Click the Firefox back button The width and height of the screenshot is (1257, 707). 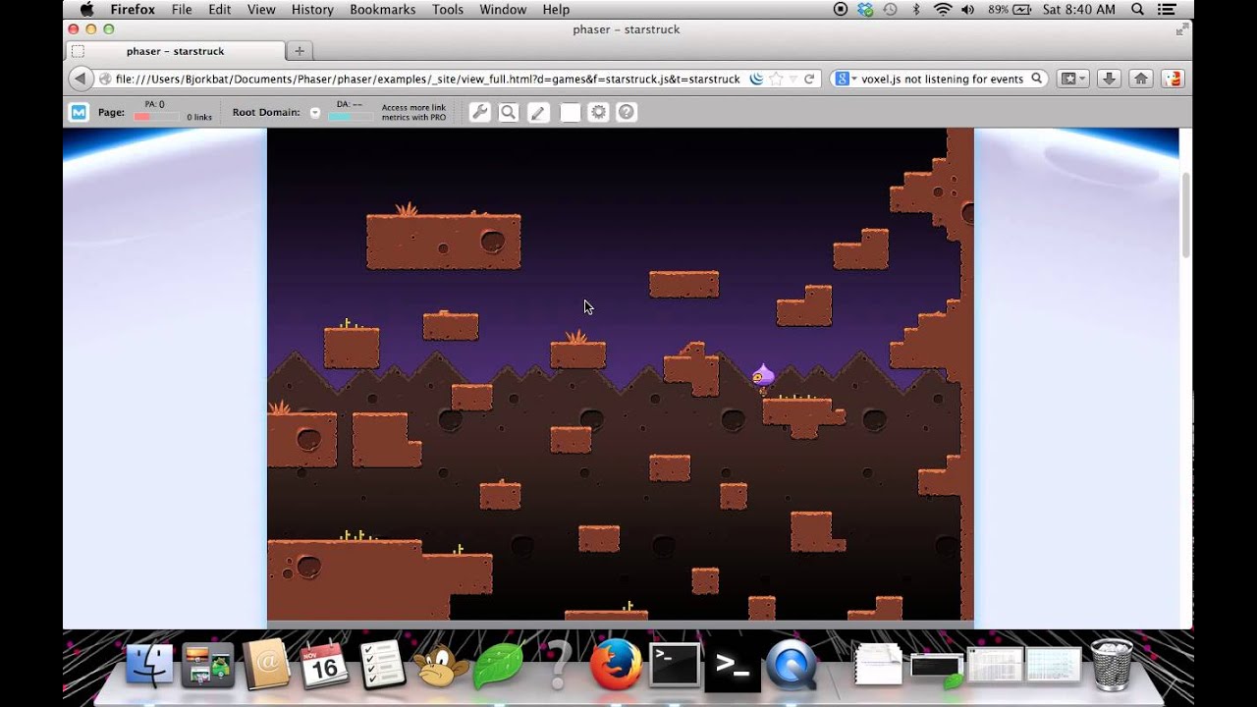pos(81,79)
